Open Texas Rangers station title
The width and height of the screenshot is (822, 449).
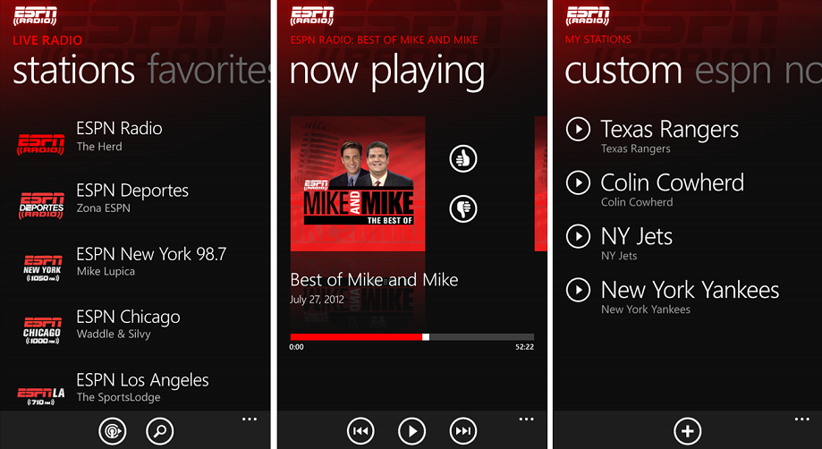click(669, 129)
